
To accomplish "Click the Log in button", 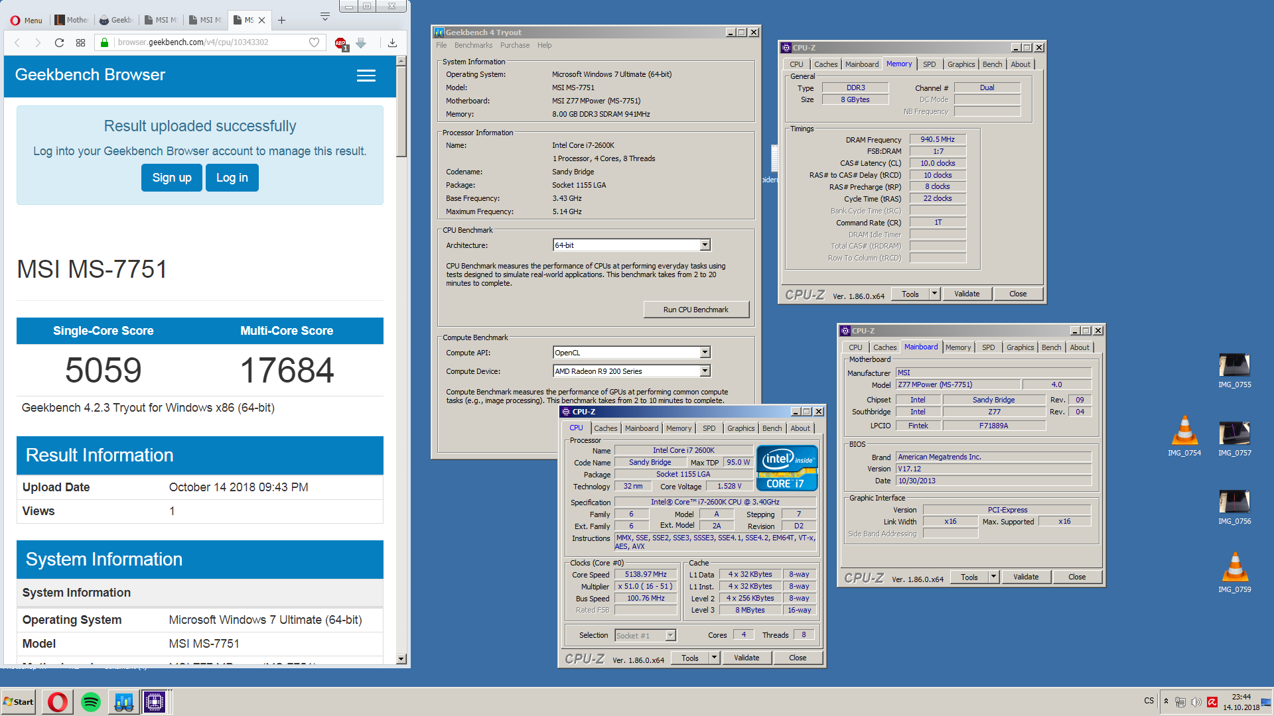I will click(232, 178).
